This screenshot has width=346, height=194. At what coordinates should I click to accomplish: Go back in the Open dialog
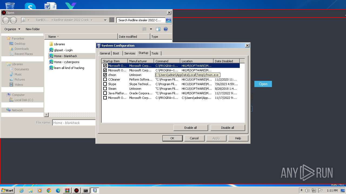(6, 20)
